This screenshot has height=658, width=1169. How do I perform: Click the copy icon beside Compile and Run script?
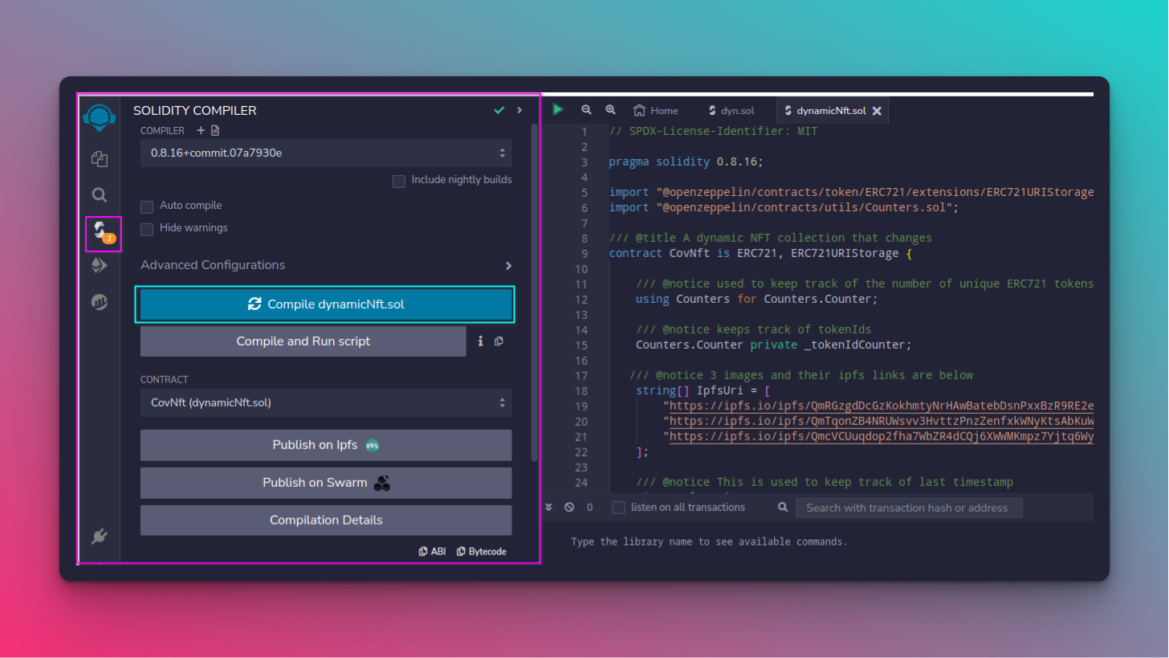[x=499, y=341]
